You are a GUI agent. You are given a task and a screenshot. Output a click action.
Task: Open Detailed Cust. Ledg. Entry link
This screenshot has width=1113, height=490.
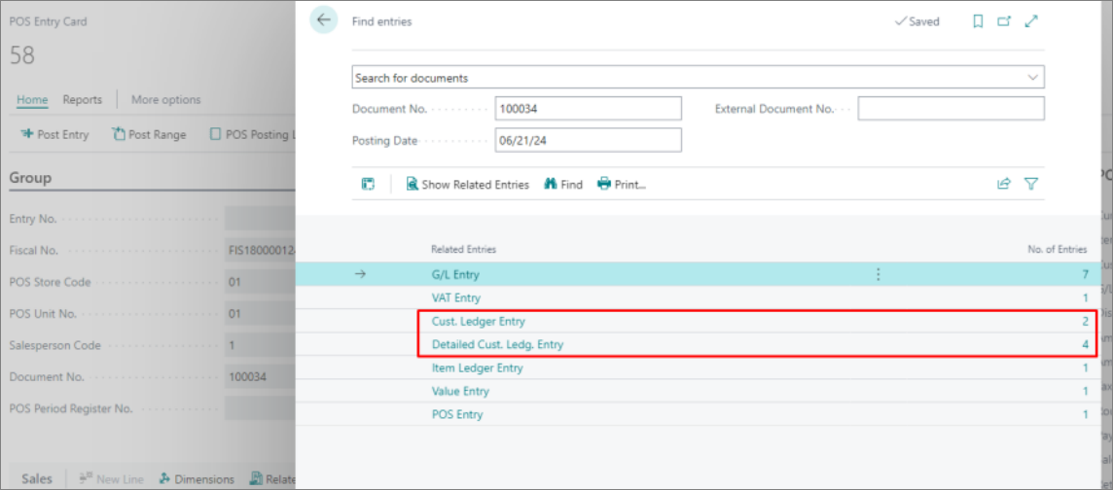tap(497, 344)
